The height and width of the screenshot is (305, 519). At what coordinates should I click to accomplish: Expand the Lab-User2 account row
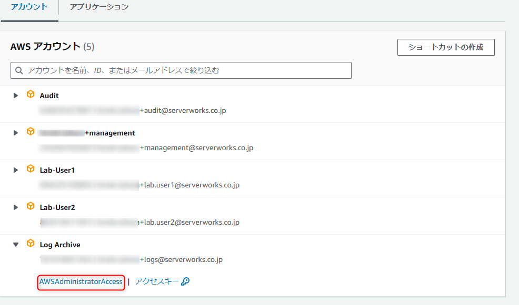(16, 208)
